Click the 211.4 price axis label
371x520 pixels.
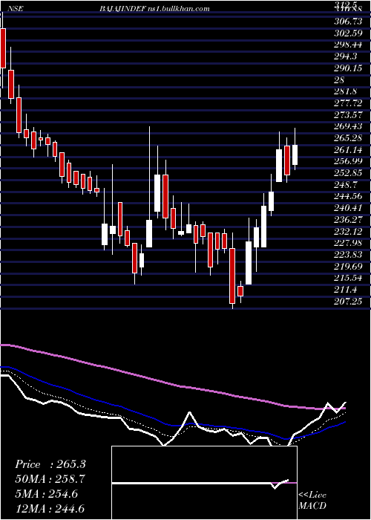click(x=347, y=290)
